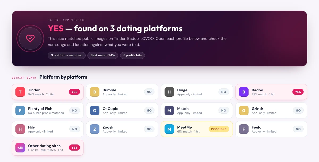The width and height of the screenshot is (319, 162).
Task: Click the NO badge on Zoosk card
Action: pyautogui.click(x=149, y=129)
